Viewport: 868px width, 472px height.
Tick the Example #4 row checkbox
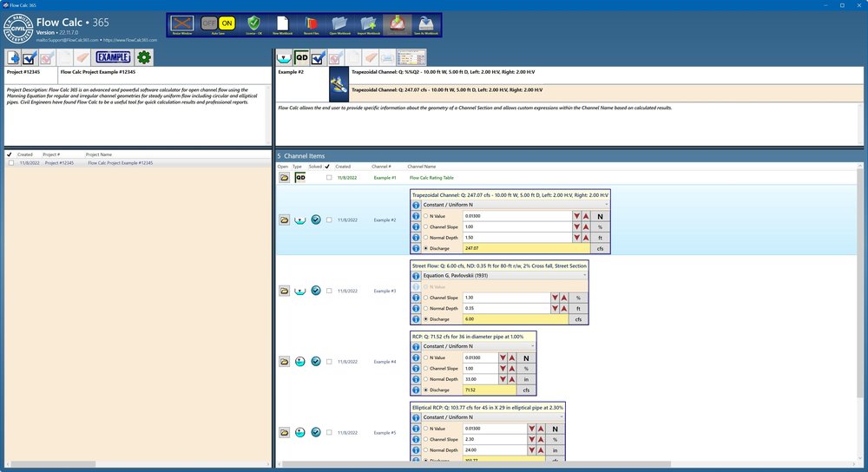[x=329, y=361]
